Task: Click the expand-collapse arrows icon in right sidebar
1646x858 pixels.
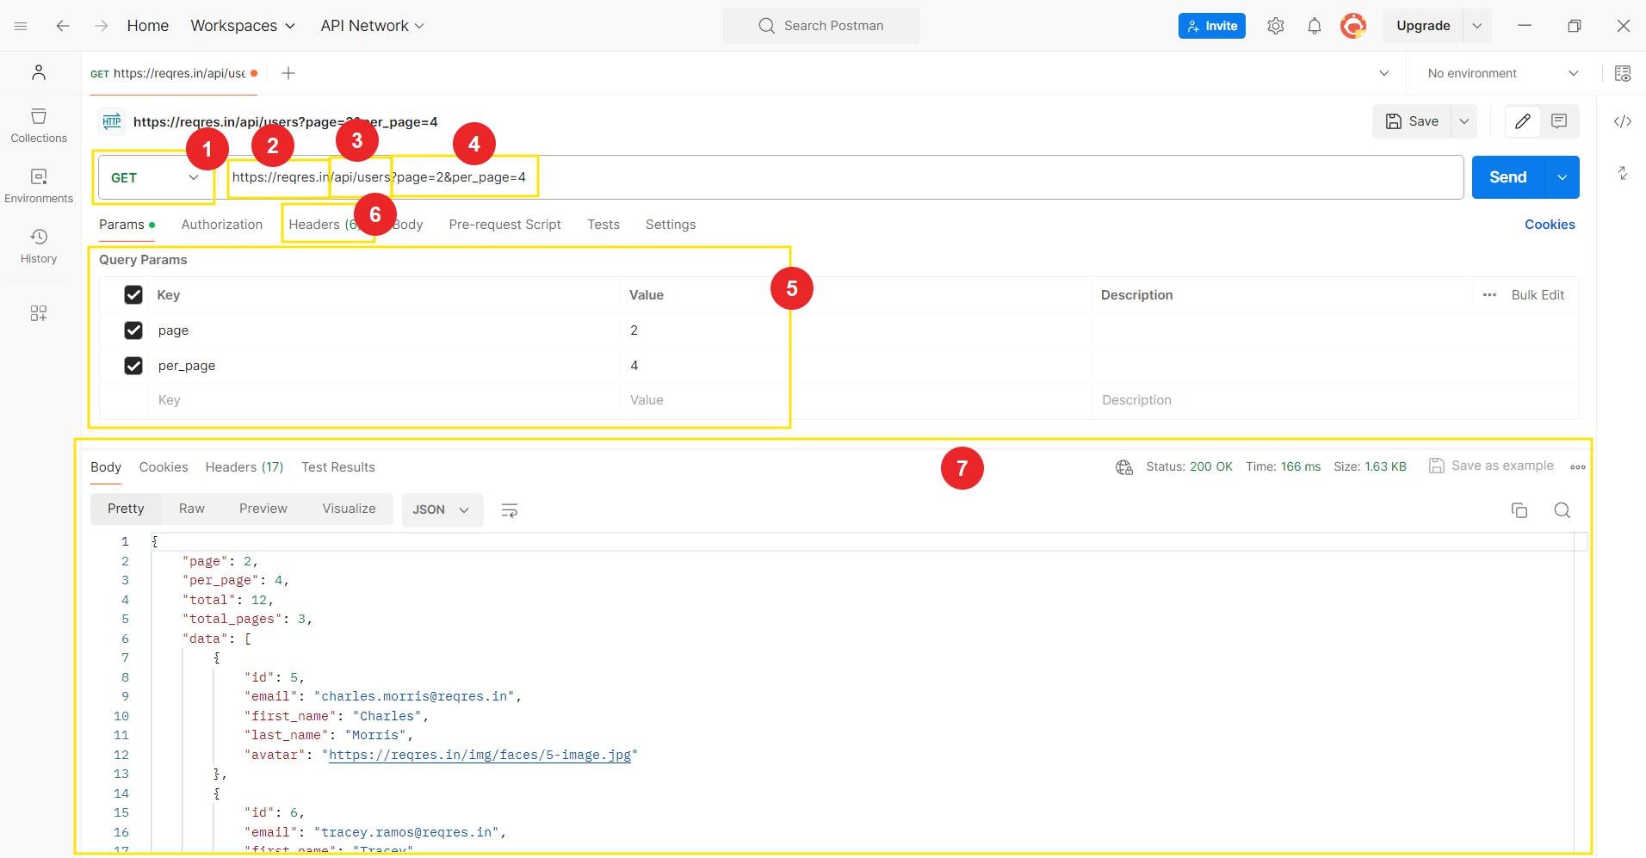Action: (1622, 173)
